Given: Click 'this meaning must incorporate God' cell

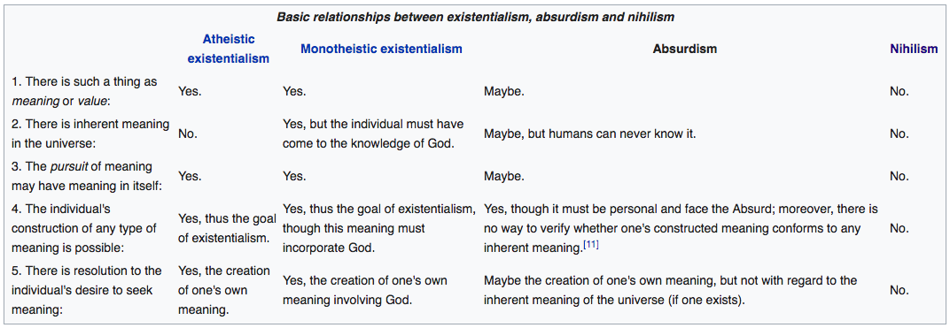Looking at the screenshot, I should click(x=379, y=228).
